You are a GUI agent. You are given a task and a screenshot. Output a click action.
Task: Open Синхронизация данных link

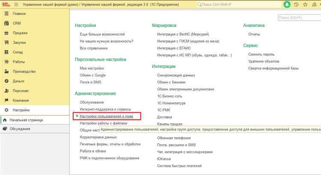[x=176, y=75]
